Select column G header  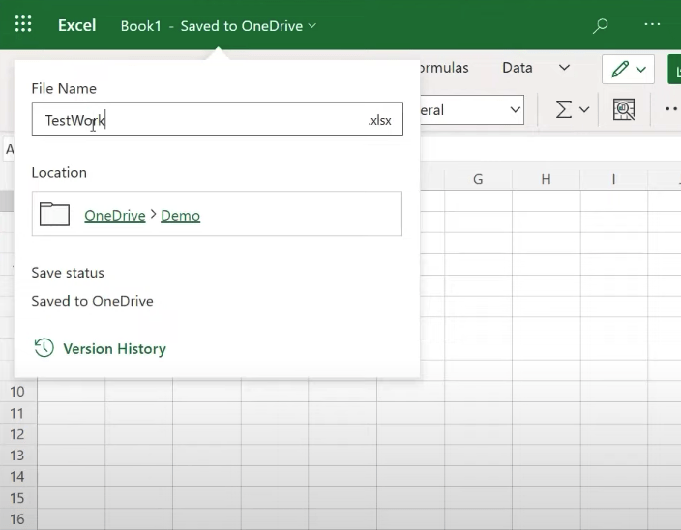pyautogui.click(x=478, y=179)
